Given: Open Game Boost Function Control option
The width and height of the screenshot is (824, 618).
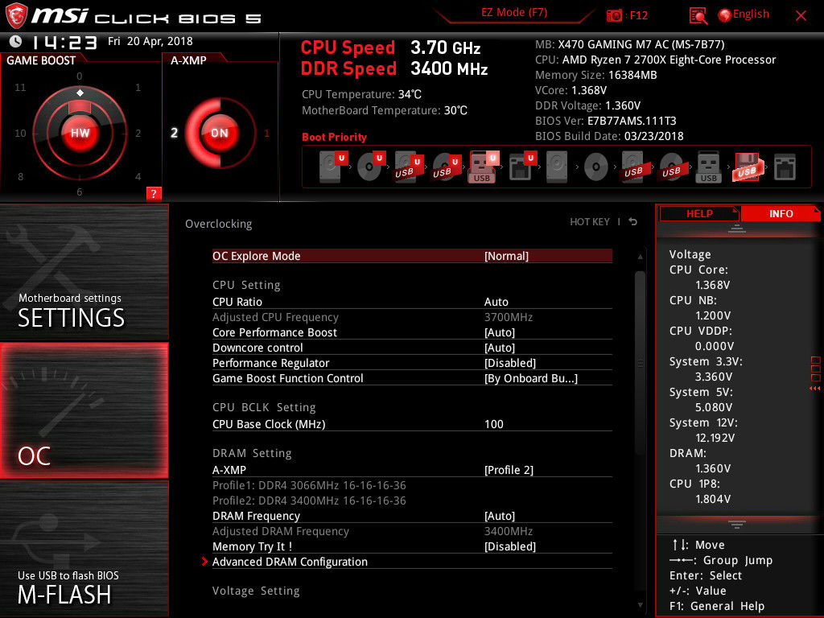Looking at the screenshot, I should [412, 378].
